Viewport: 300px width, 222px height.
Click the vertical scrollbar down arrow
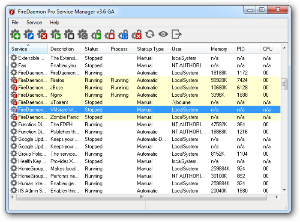coord(284,189)
